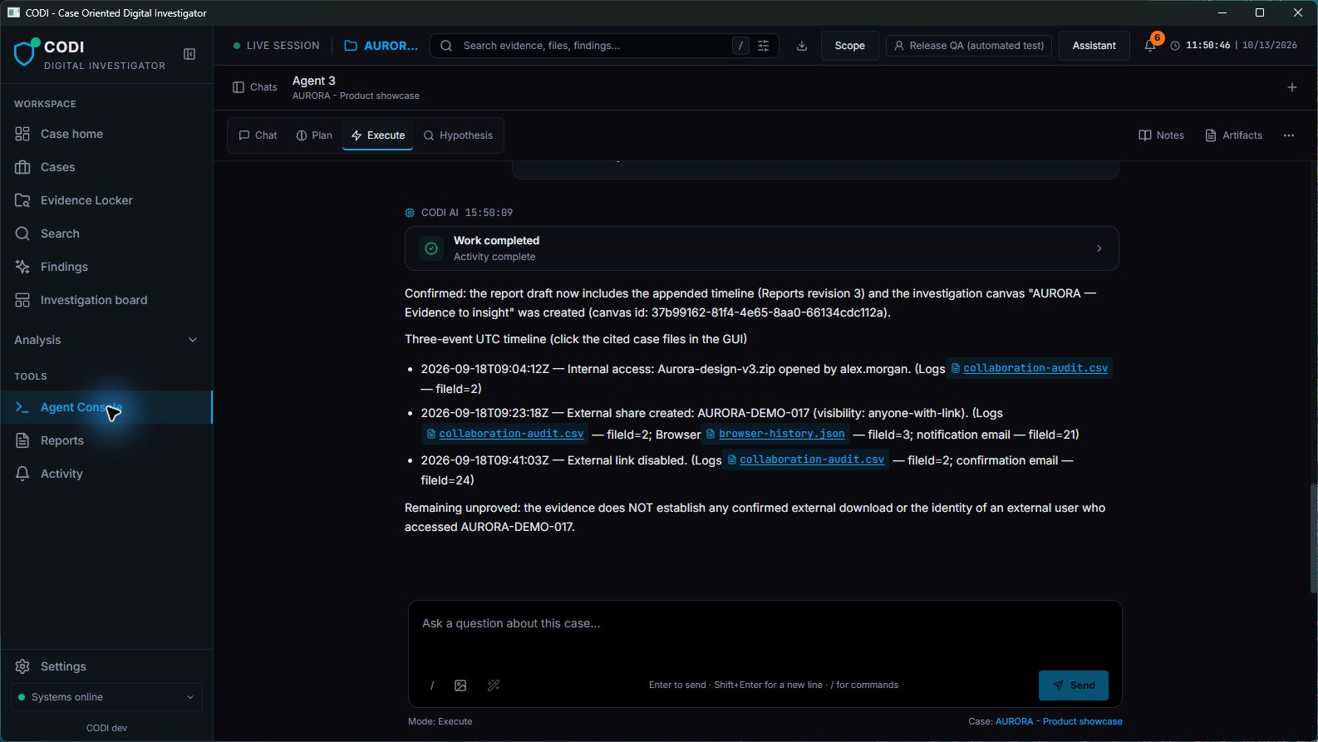Open the Systems online status dropdown

coord(106,697)
